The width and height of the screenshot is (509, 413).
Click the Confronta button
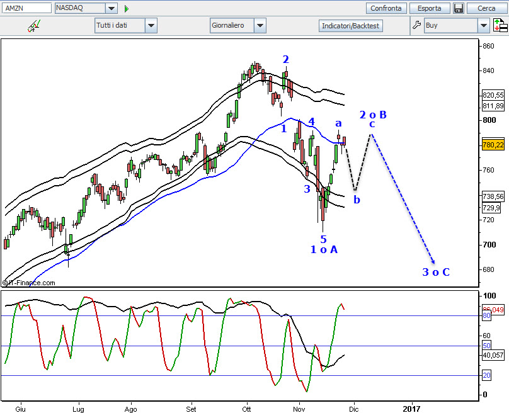[386, 8]
